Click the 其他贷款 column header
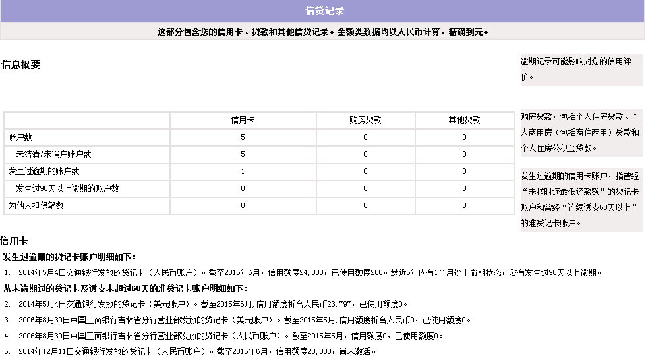The height and width of the screenshot is (358, 646). pos(464,120)
